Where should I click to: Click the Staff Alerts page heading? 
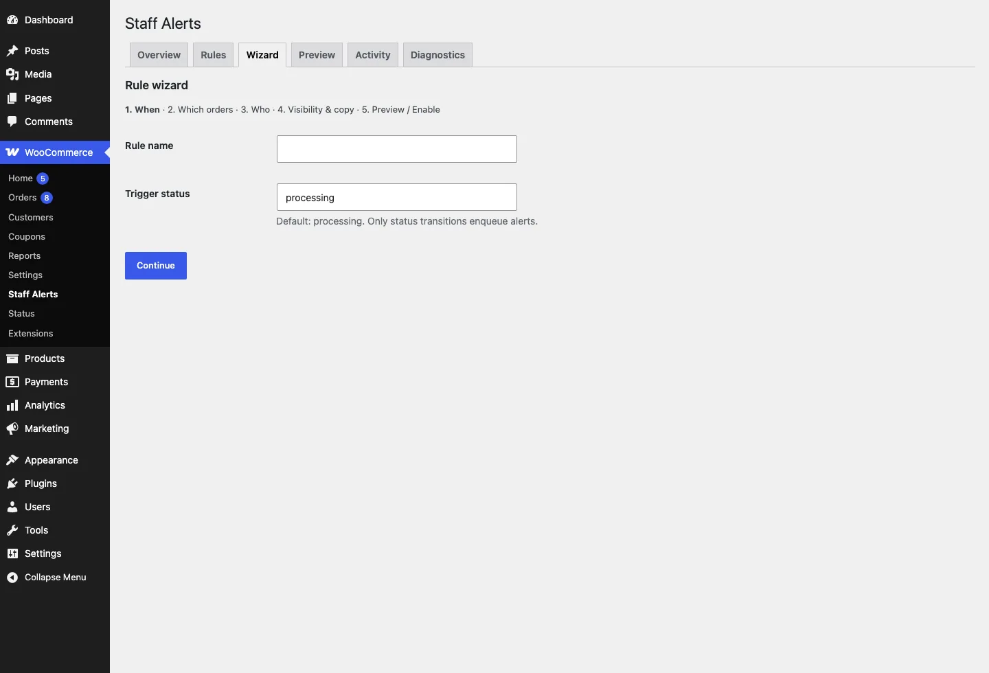(163, 23)
